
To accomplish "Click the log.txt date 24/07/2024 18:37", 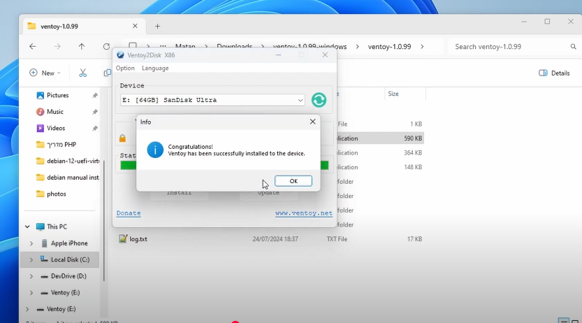I will (x=275, y=238).
